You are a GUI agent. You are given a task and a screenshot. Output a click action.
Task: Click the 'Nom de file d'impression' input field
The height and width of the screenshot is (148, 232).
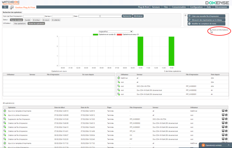[33, 16]
